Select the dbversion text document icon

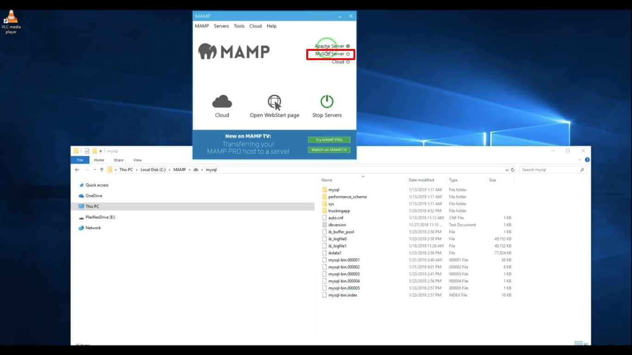(x=324, y=225)
